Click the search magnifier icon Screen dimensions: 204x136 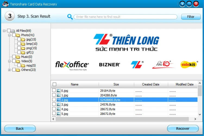[x=70, y=17]
